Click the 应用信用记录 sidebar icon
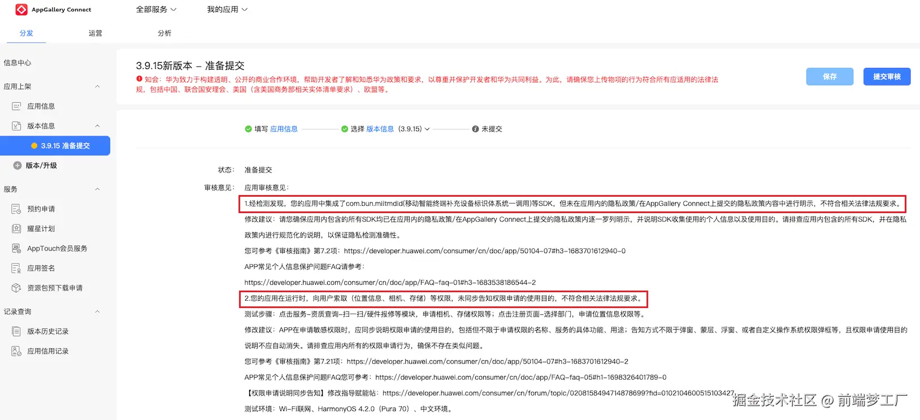 click(16, 352)
